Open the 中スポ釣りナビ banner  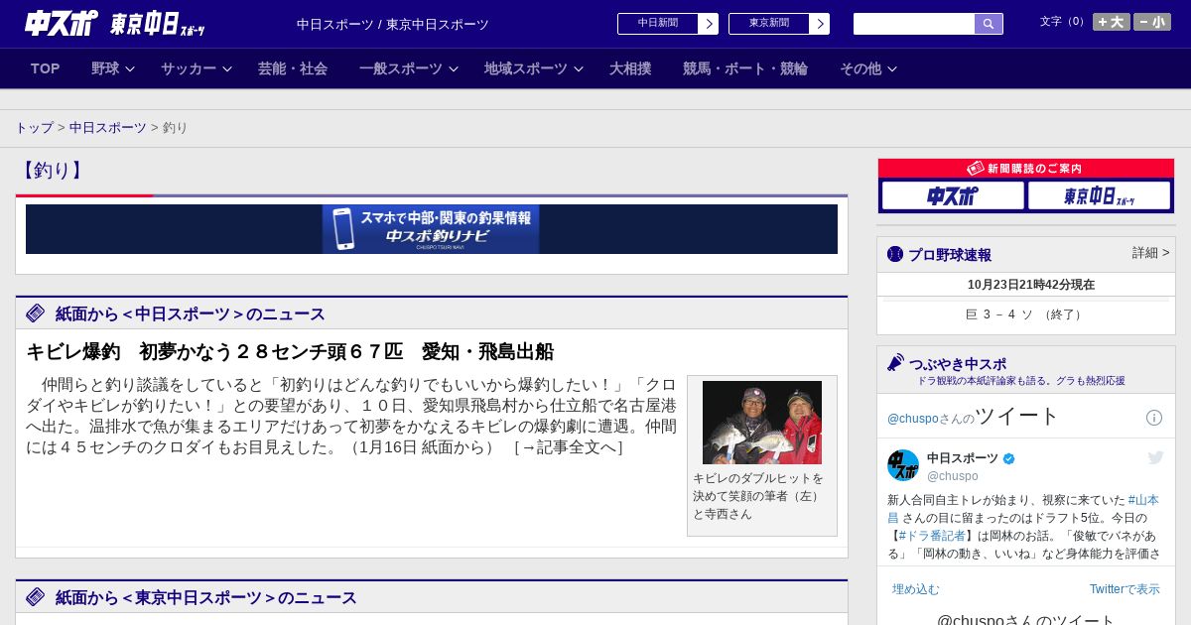431,229
